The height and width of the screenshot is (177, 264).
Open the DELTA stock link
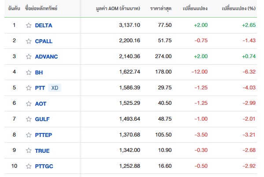[44, 26]
